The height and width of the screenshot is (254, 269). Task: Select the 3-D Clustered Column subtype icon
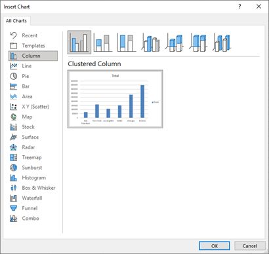point(150,42)
